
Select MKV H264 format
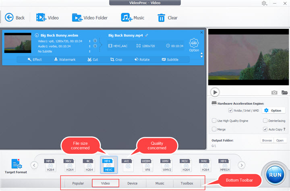click(x=70, y=165)
